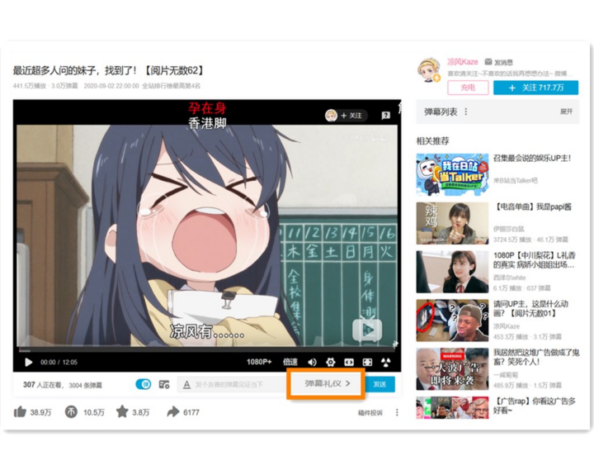
Task: Click uploader 西泽尔white name
Action: pyautogui.click(x=510, y=278)
